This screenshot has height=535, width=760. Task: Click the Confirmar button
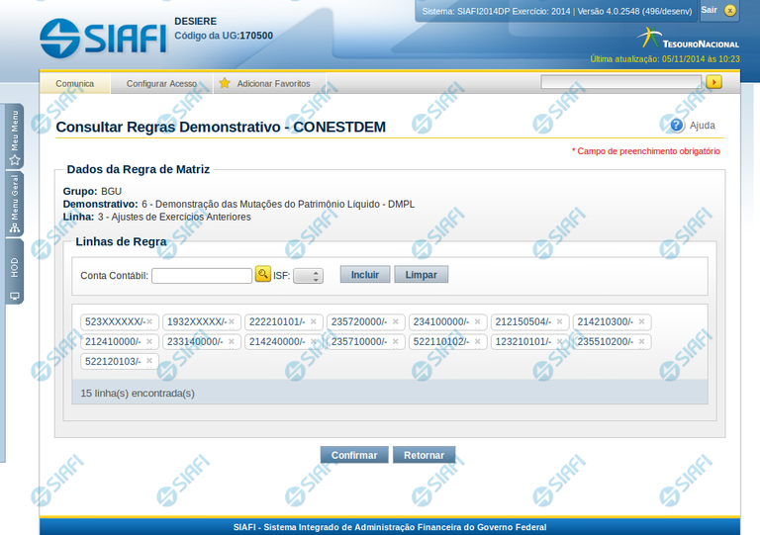(354, 455)
